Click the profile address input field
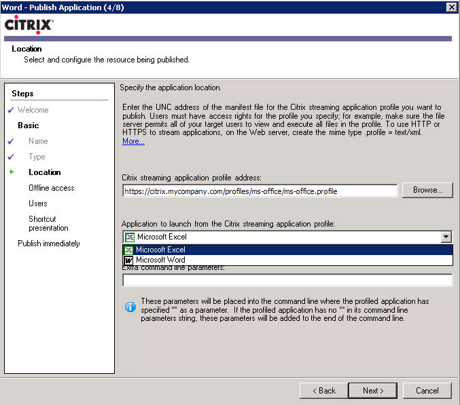Viewport: 460px width, 405px height. pos(260,191)
